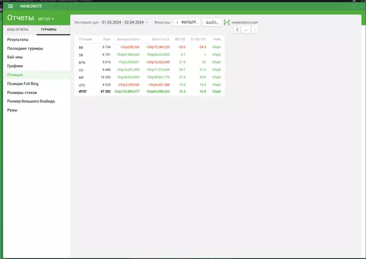
Task: Open Размеры стеков report
Action: coord(22,92)
